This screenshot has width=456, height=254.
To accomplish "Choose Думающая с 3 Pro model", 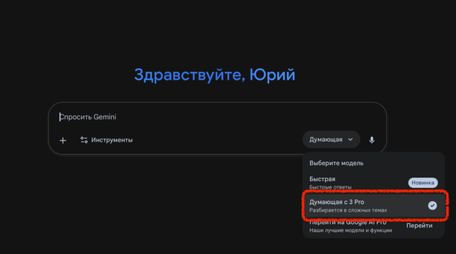I will 373,205.
